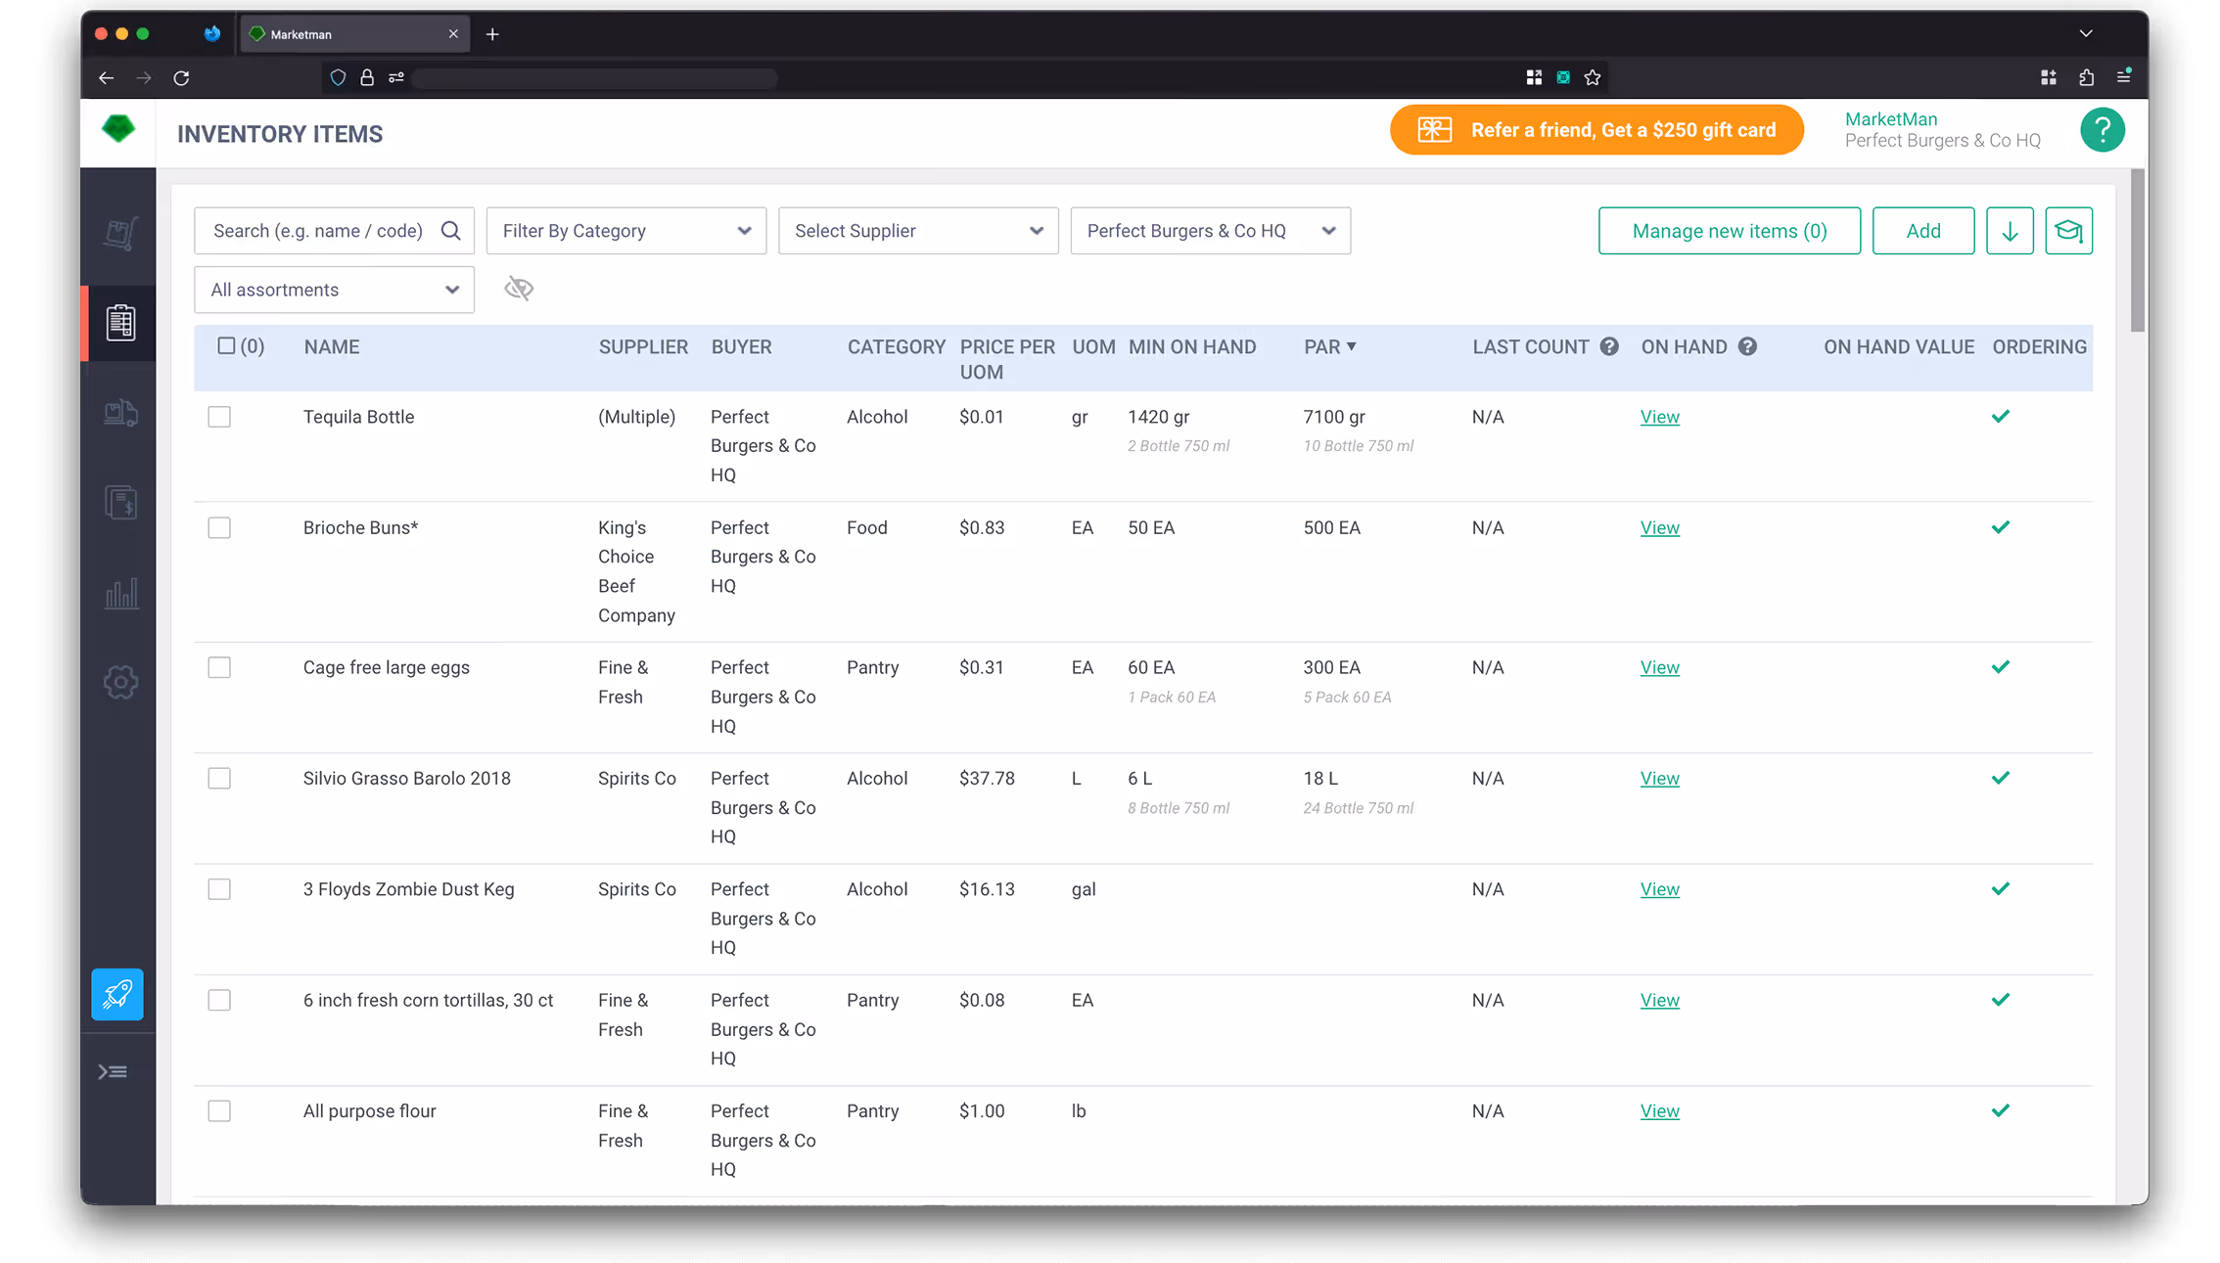Open the Perfect Burgers & Co HQ dropdown

click(1210, 231)
